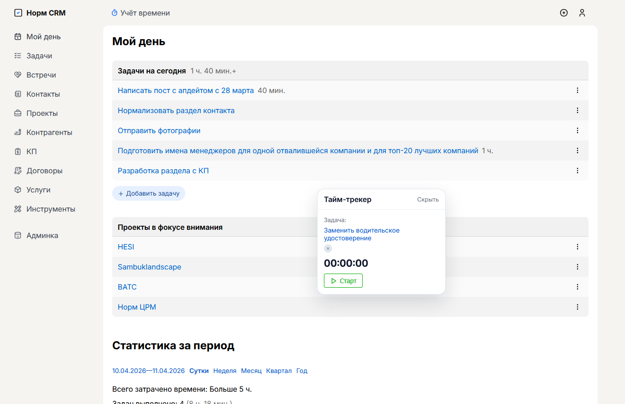Open Инструменты from the sidebar
Image resolution: width=625 pixels, height=404 pixels.
click(51, 209)
